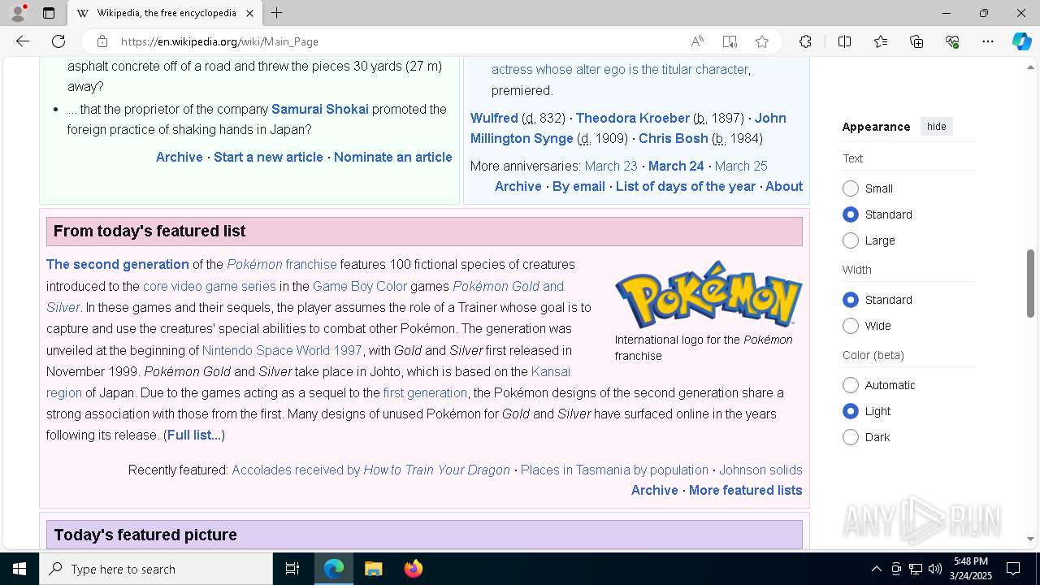
Task: Select Wide width option
Action: (x=851, y=326)
